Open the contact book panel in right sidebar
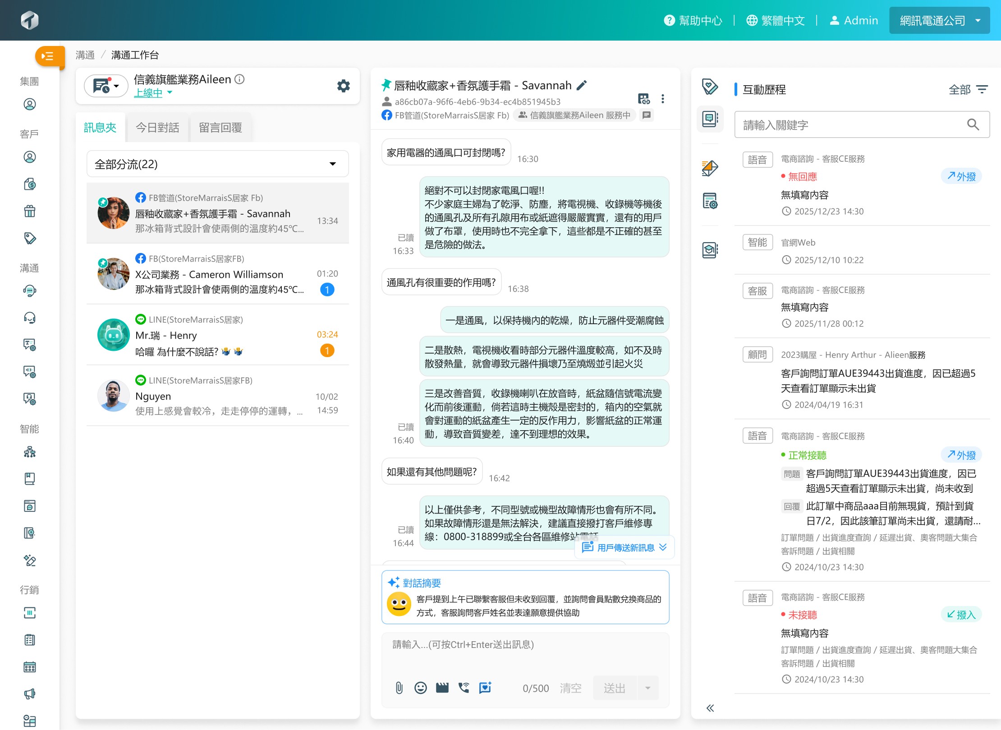 (710, 119)
